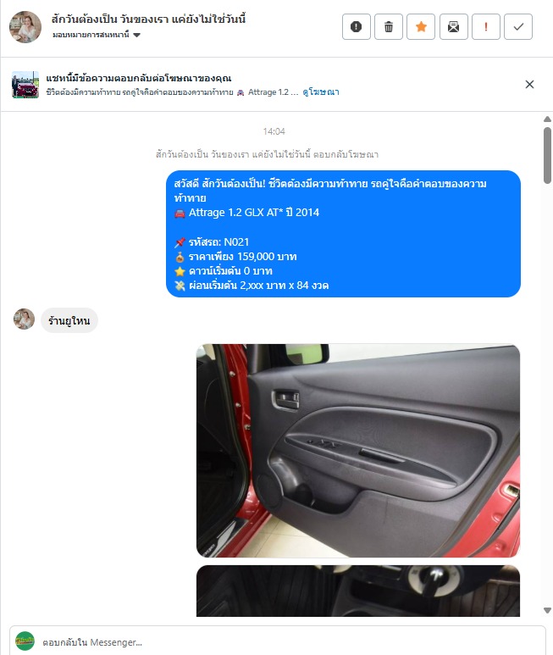Screen dimensions: 553x655
Task: Mark conversation done with checkmark button
Action: point(518,27)
